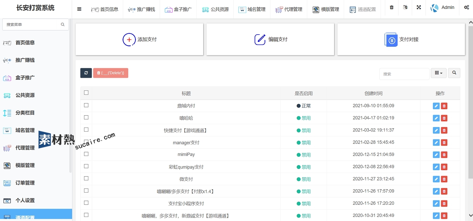
Task: Open 推广赚钱 tab in top navigation
Action: click(x=141, y=10)
